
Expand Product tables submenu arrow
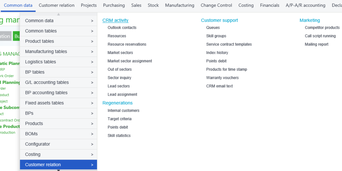(x=92, y=41)
